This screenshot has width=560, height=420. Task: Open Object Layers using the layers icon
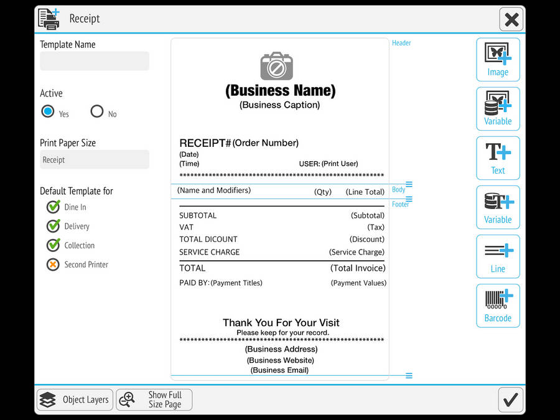point(74,399)
